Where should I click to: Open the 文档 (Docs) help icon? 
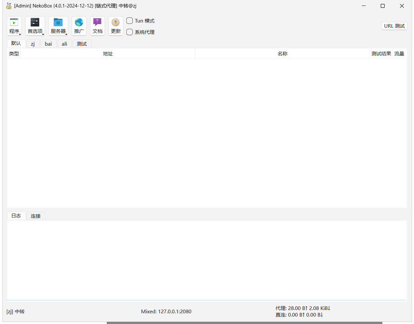(x=97, y=22)
